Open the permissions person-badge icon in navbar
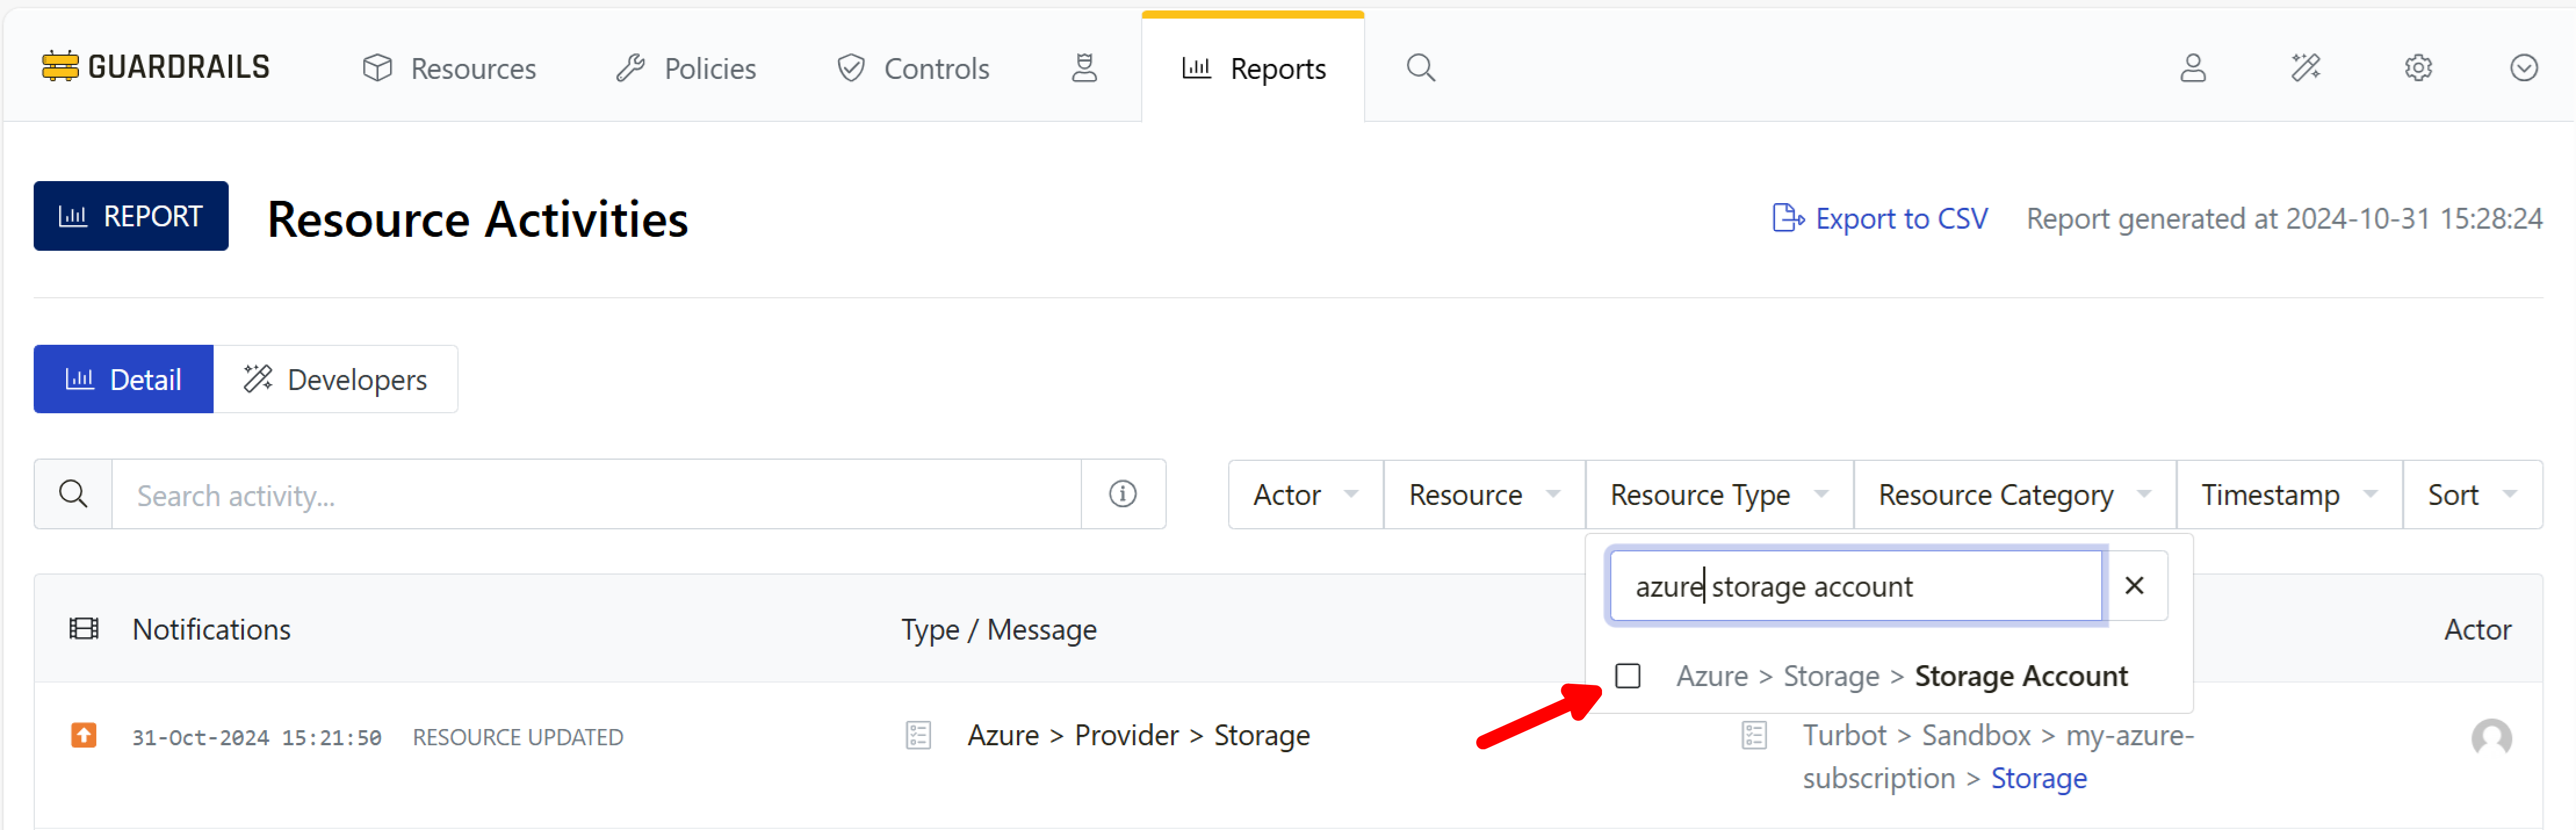Viewport: 2576px width, 830px height. 1084,68
